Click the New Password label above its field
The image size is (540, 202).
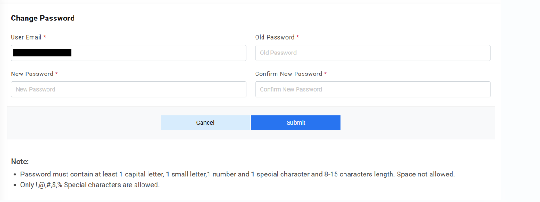point(32,74)
